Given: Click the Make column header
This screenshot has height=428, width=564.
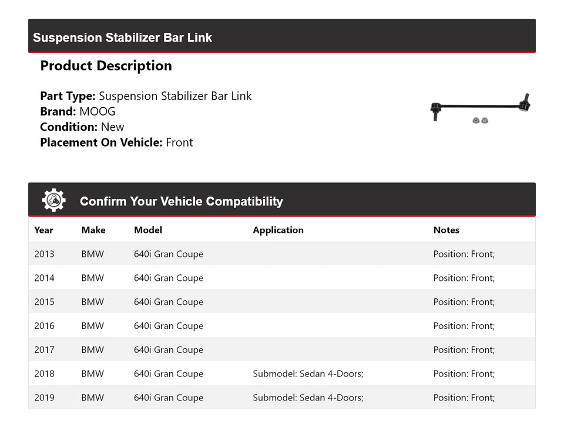Looking at the screenshot, I should pyautogui.click(x=93, y=230).
